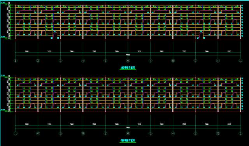Pick axis bubble 3 of the lower elevation
This screenshot has width=249, height=146.
click(x=196, y=134)
